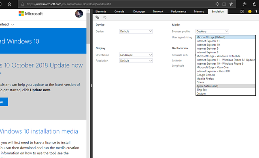Choose Apple Safari (iPad) user agent
Viewport: 259px width, 158px height.
(226, 86)
